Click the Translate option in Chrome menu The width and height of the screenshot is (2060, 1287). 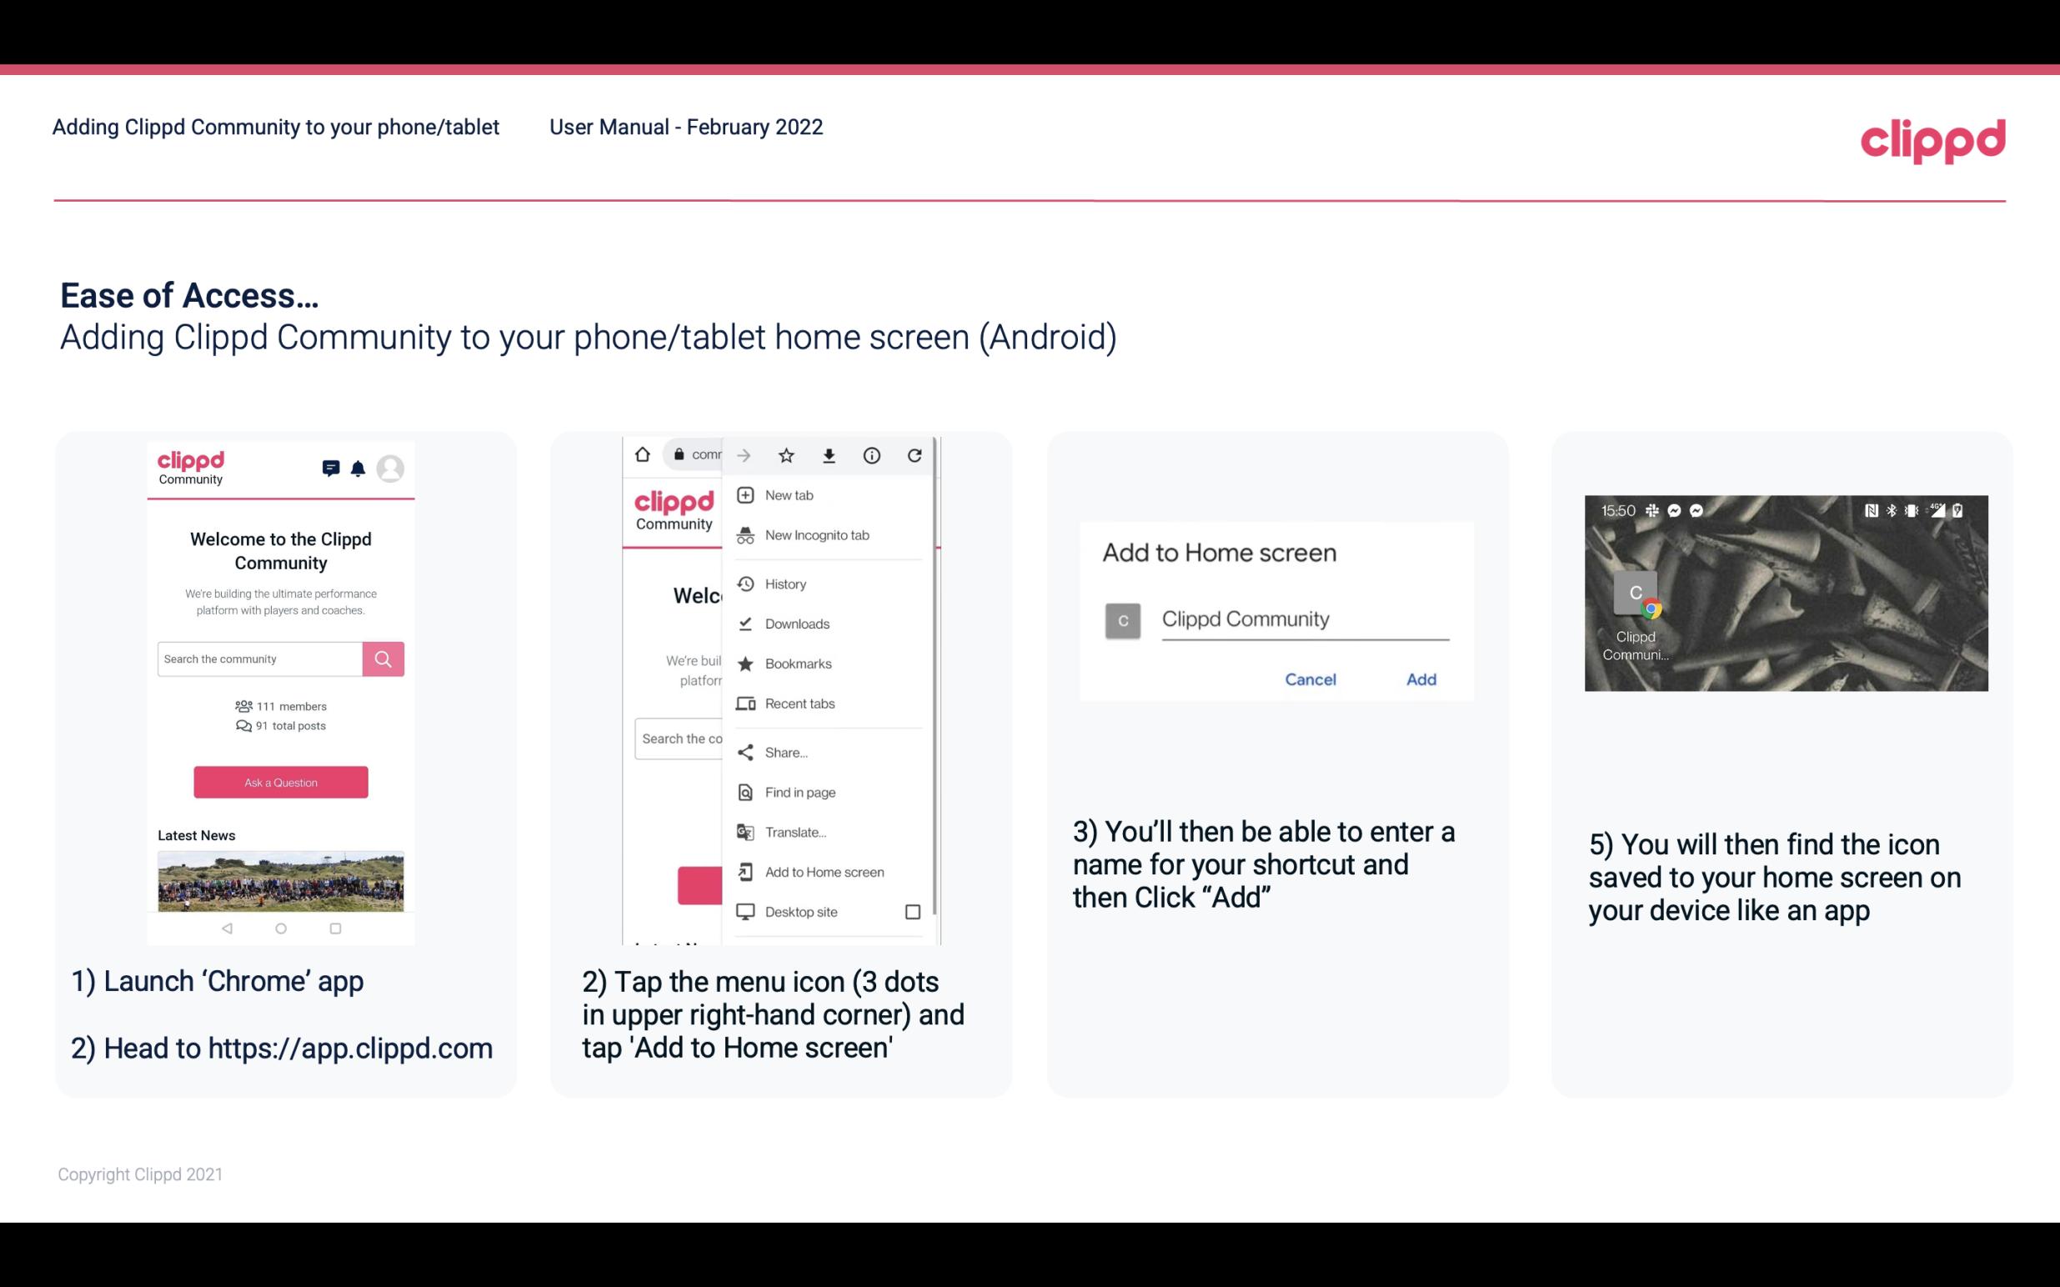(x=796, y=832)
